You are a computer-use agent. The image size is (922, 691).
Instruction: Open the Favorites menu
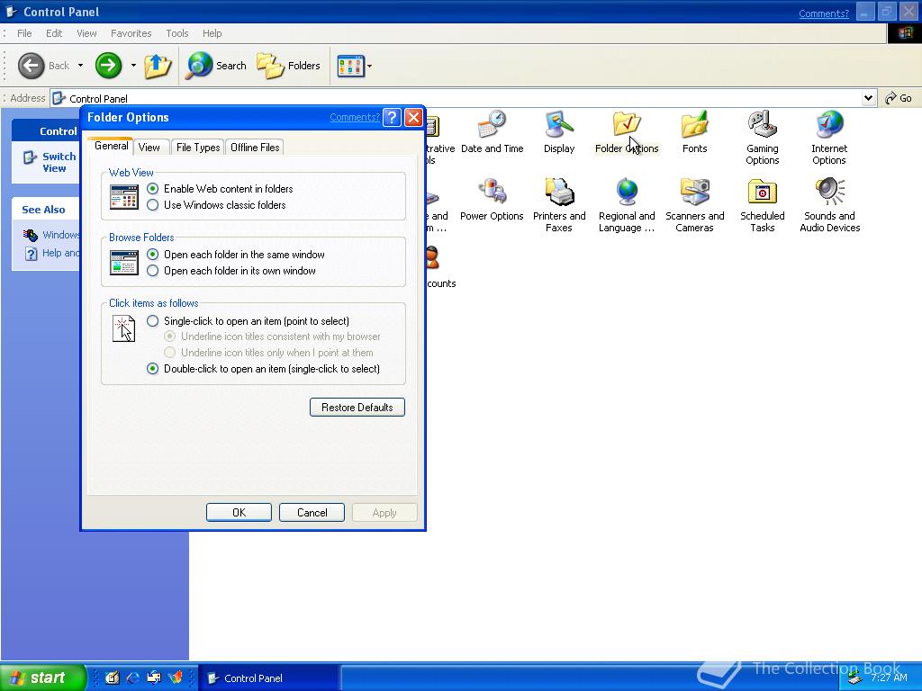click(131, 33)
